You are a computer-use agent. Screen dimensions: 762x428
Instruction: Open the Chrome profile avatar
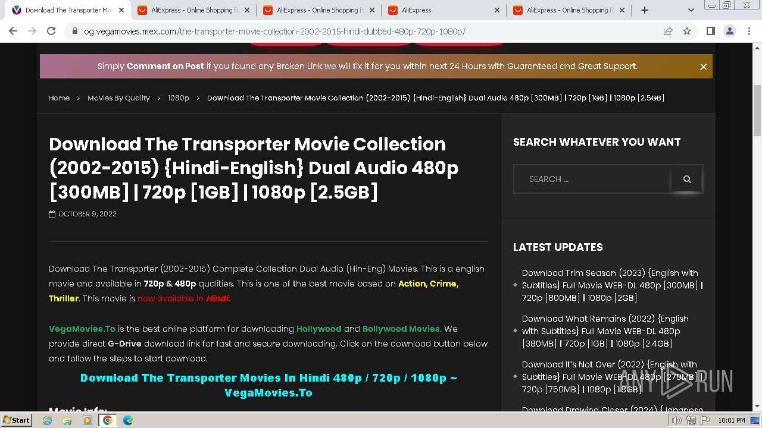730,31
